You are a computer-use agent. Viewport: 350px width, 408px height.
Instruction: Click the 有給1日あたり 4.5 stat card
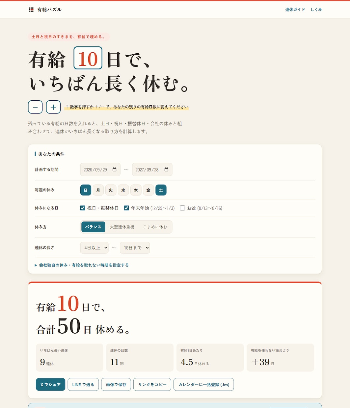coord(210,358)
